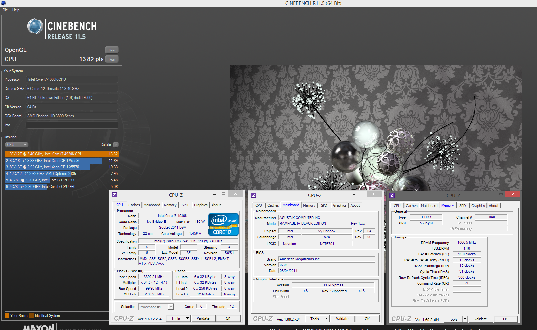The width and height of the screenshot is (537, 330).
Task: Select Caches tab in Mainboard CPU-Z window
Action: point(273,205)
